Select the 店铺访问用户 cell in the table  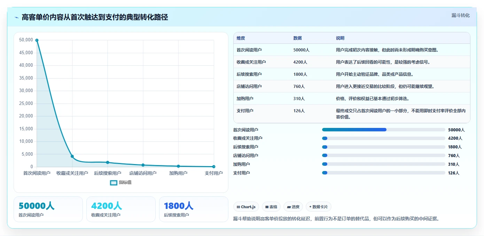pos(249,87)
